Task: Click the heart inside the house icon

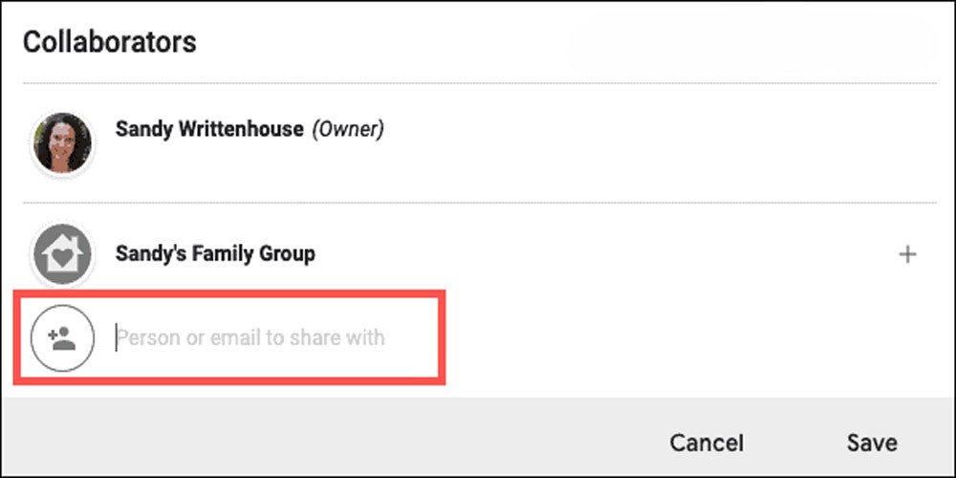Action: click(x=61, y=258)
